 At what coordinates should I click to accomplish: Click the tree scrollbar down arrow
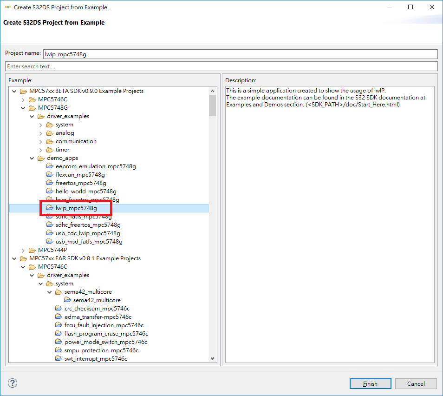pyautogui.click(x=213, y=358)
